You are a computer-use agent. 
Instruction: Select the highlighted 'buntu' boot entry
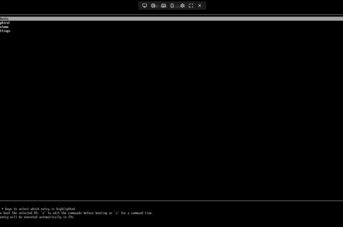point(171,18)
